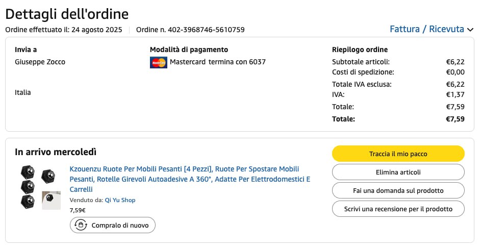Click the In arrivo mercoledì heading
The width and height of the screenshot is (481, 248).
(x=56, y=152)
